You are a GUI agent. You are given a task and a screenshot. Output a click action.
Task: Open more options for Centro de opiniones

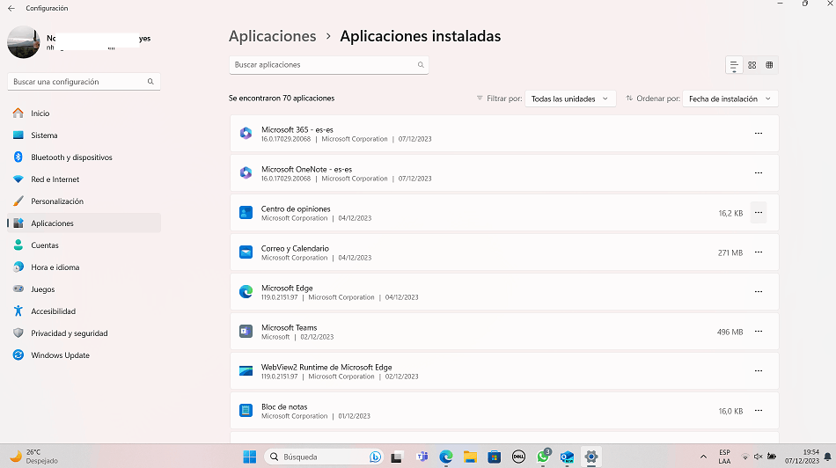759,213
